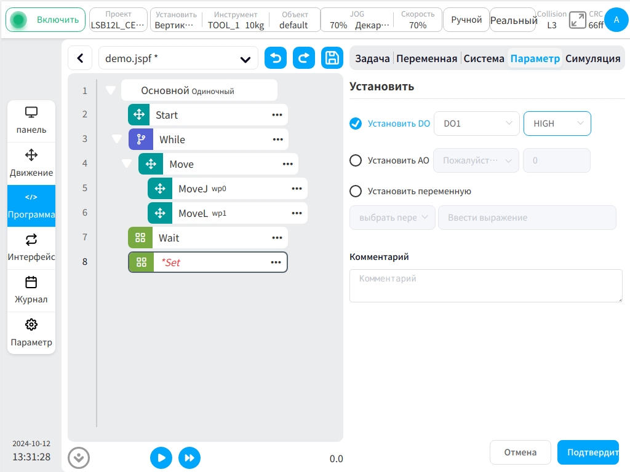Adjust the Скорость 70% speed control

418,20
